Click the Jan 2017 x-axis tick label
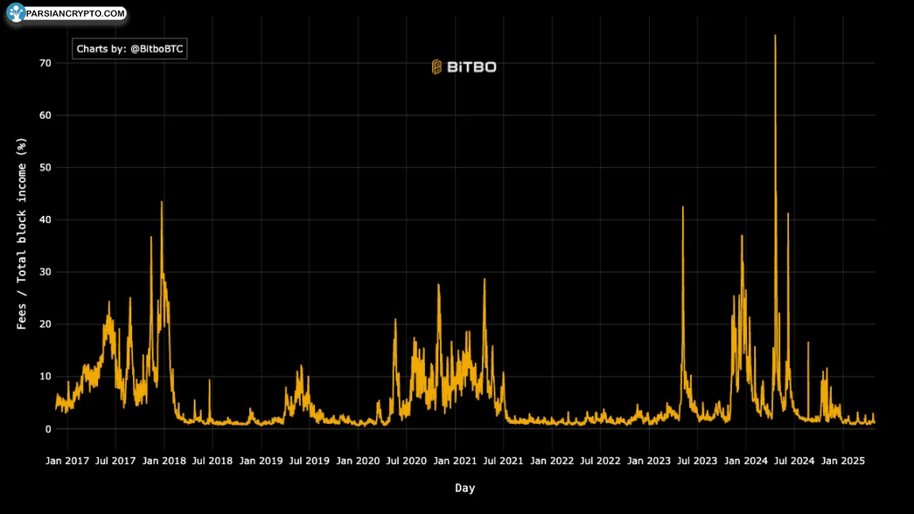This screenshot has width=914, height=514. click(66, 461)
